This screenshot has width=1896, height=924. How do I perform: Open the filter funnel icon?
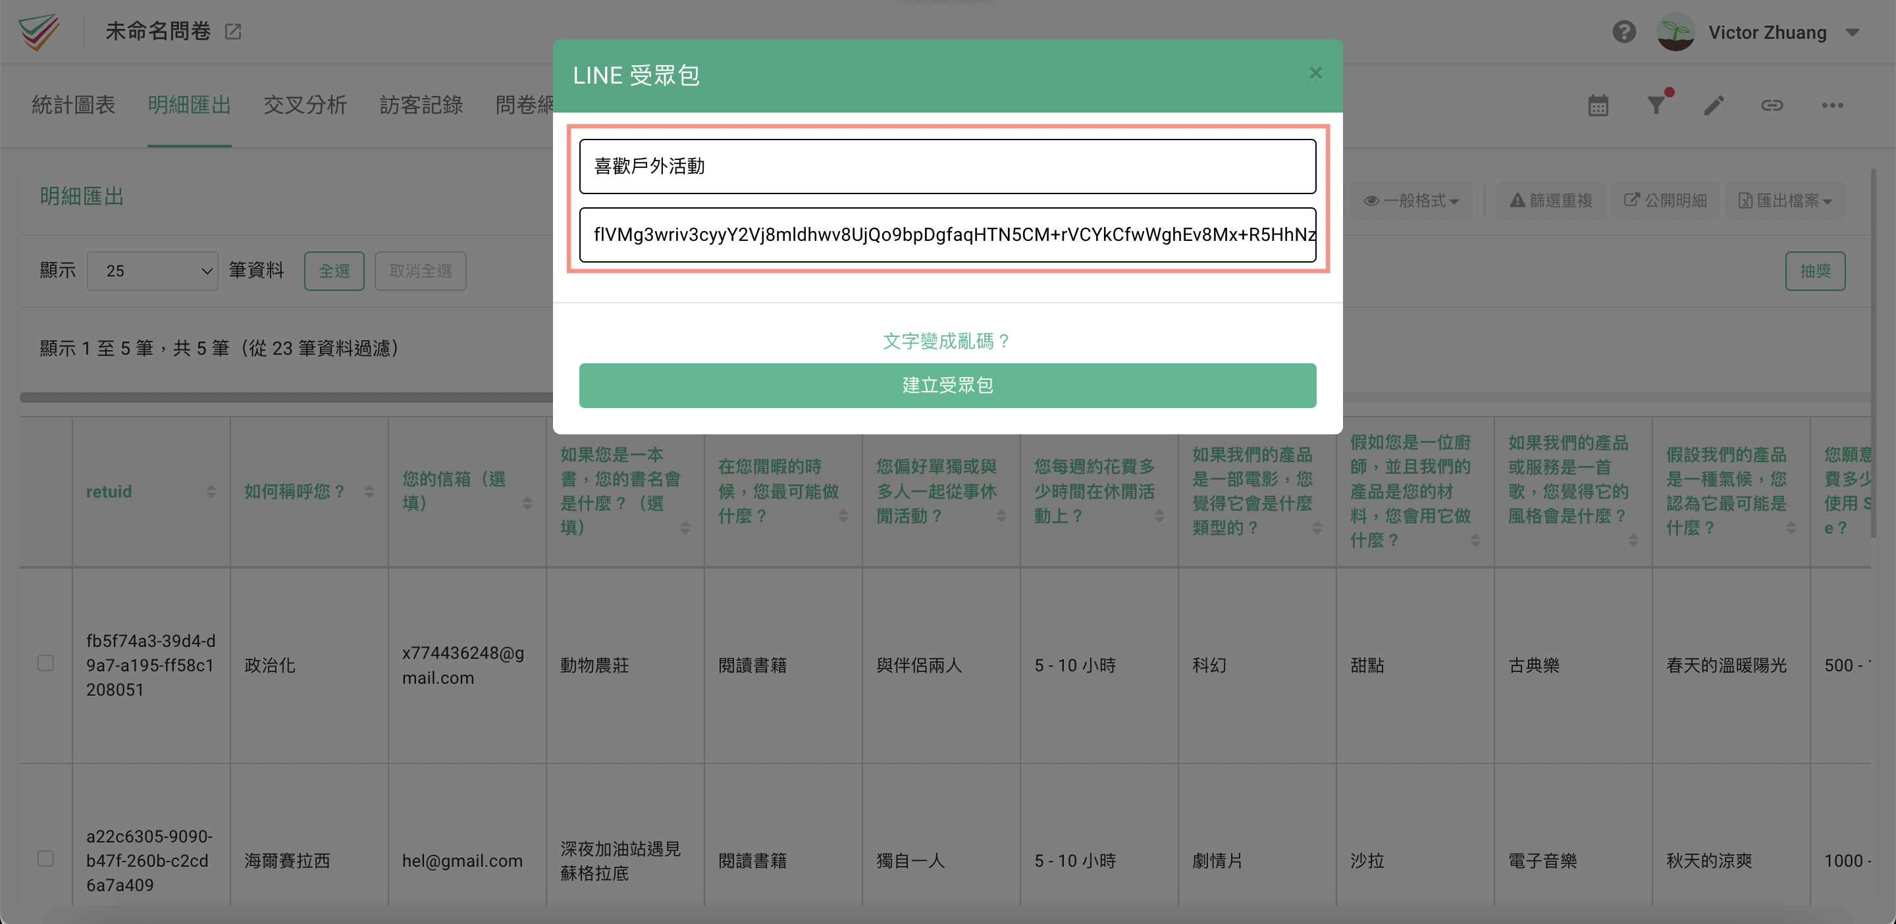coord(1656,105)
